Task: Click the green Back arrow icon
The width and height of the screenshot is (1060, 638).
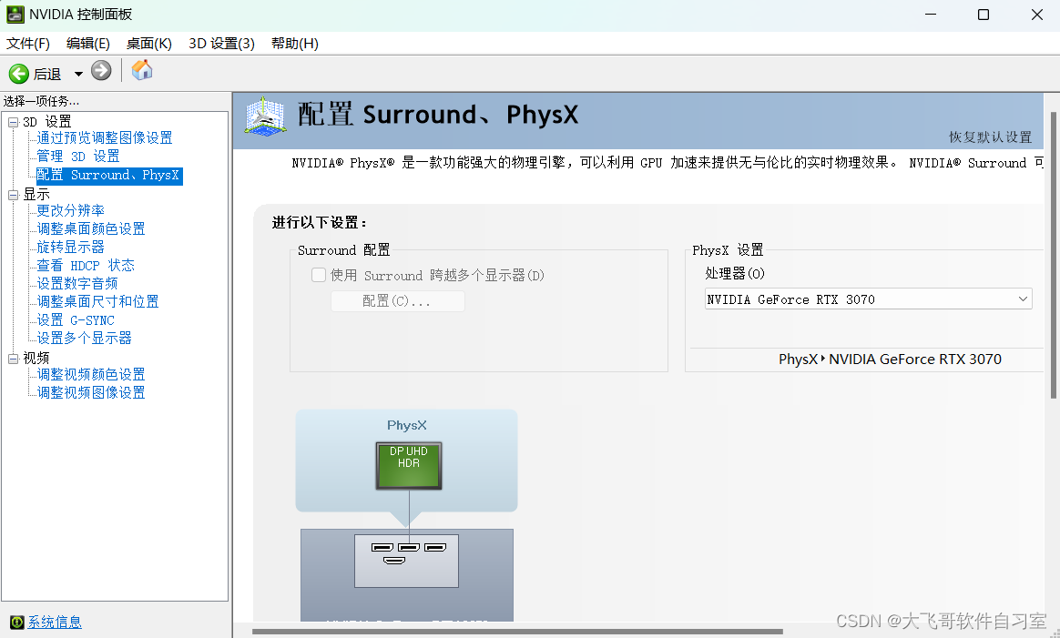Action: pyautogui.click(x=18, y=73)
